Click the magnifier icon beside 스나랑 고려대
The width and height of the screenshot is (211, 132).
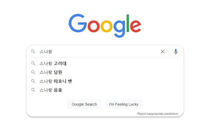(33, 63)
